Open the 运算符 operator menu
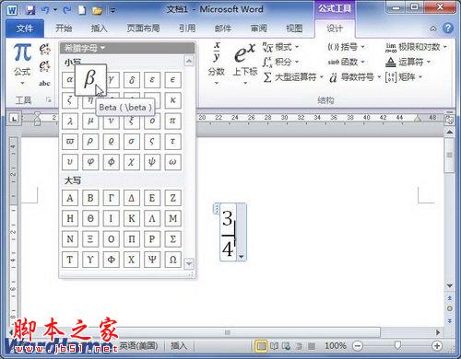This screenshot has height=359, width=461. tap(408, 62)
